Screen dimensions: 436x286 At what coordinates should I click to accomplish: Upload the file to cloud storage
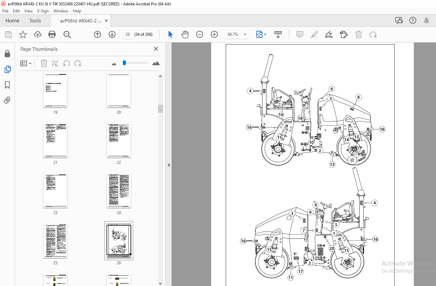click(x=38, y=34)
